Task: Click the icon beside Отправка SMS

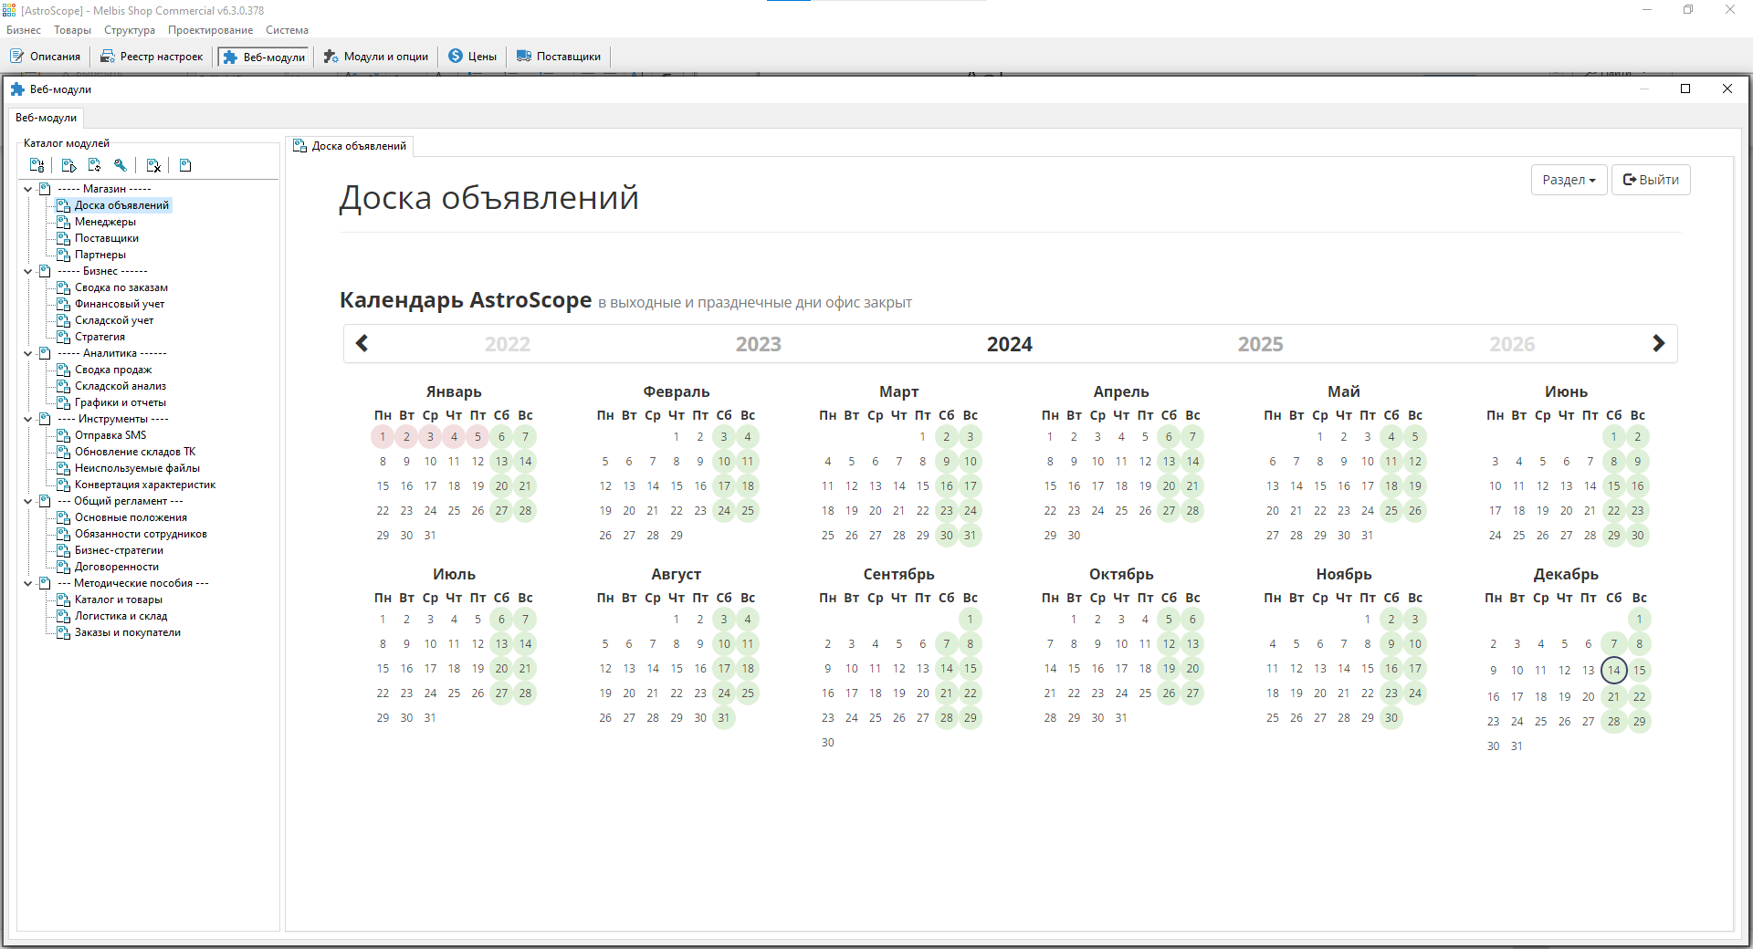Action: [x=63, y=435]
